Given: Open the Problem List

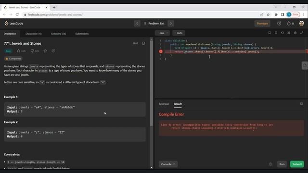Looking at the screenshot, I should [x=154, y=24].
